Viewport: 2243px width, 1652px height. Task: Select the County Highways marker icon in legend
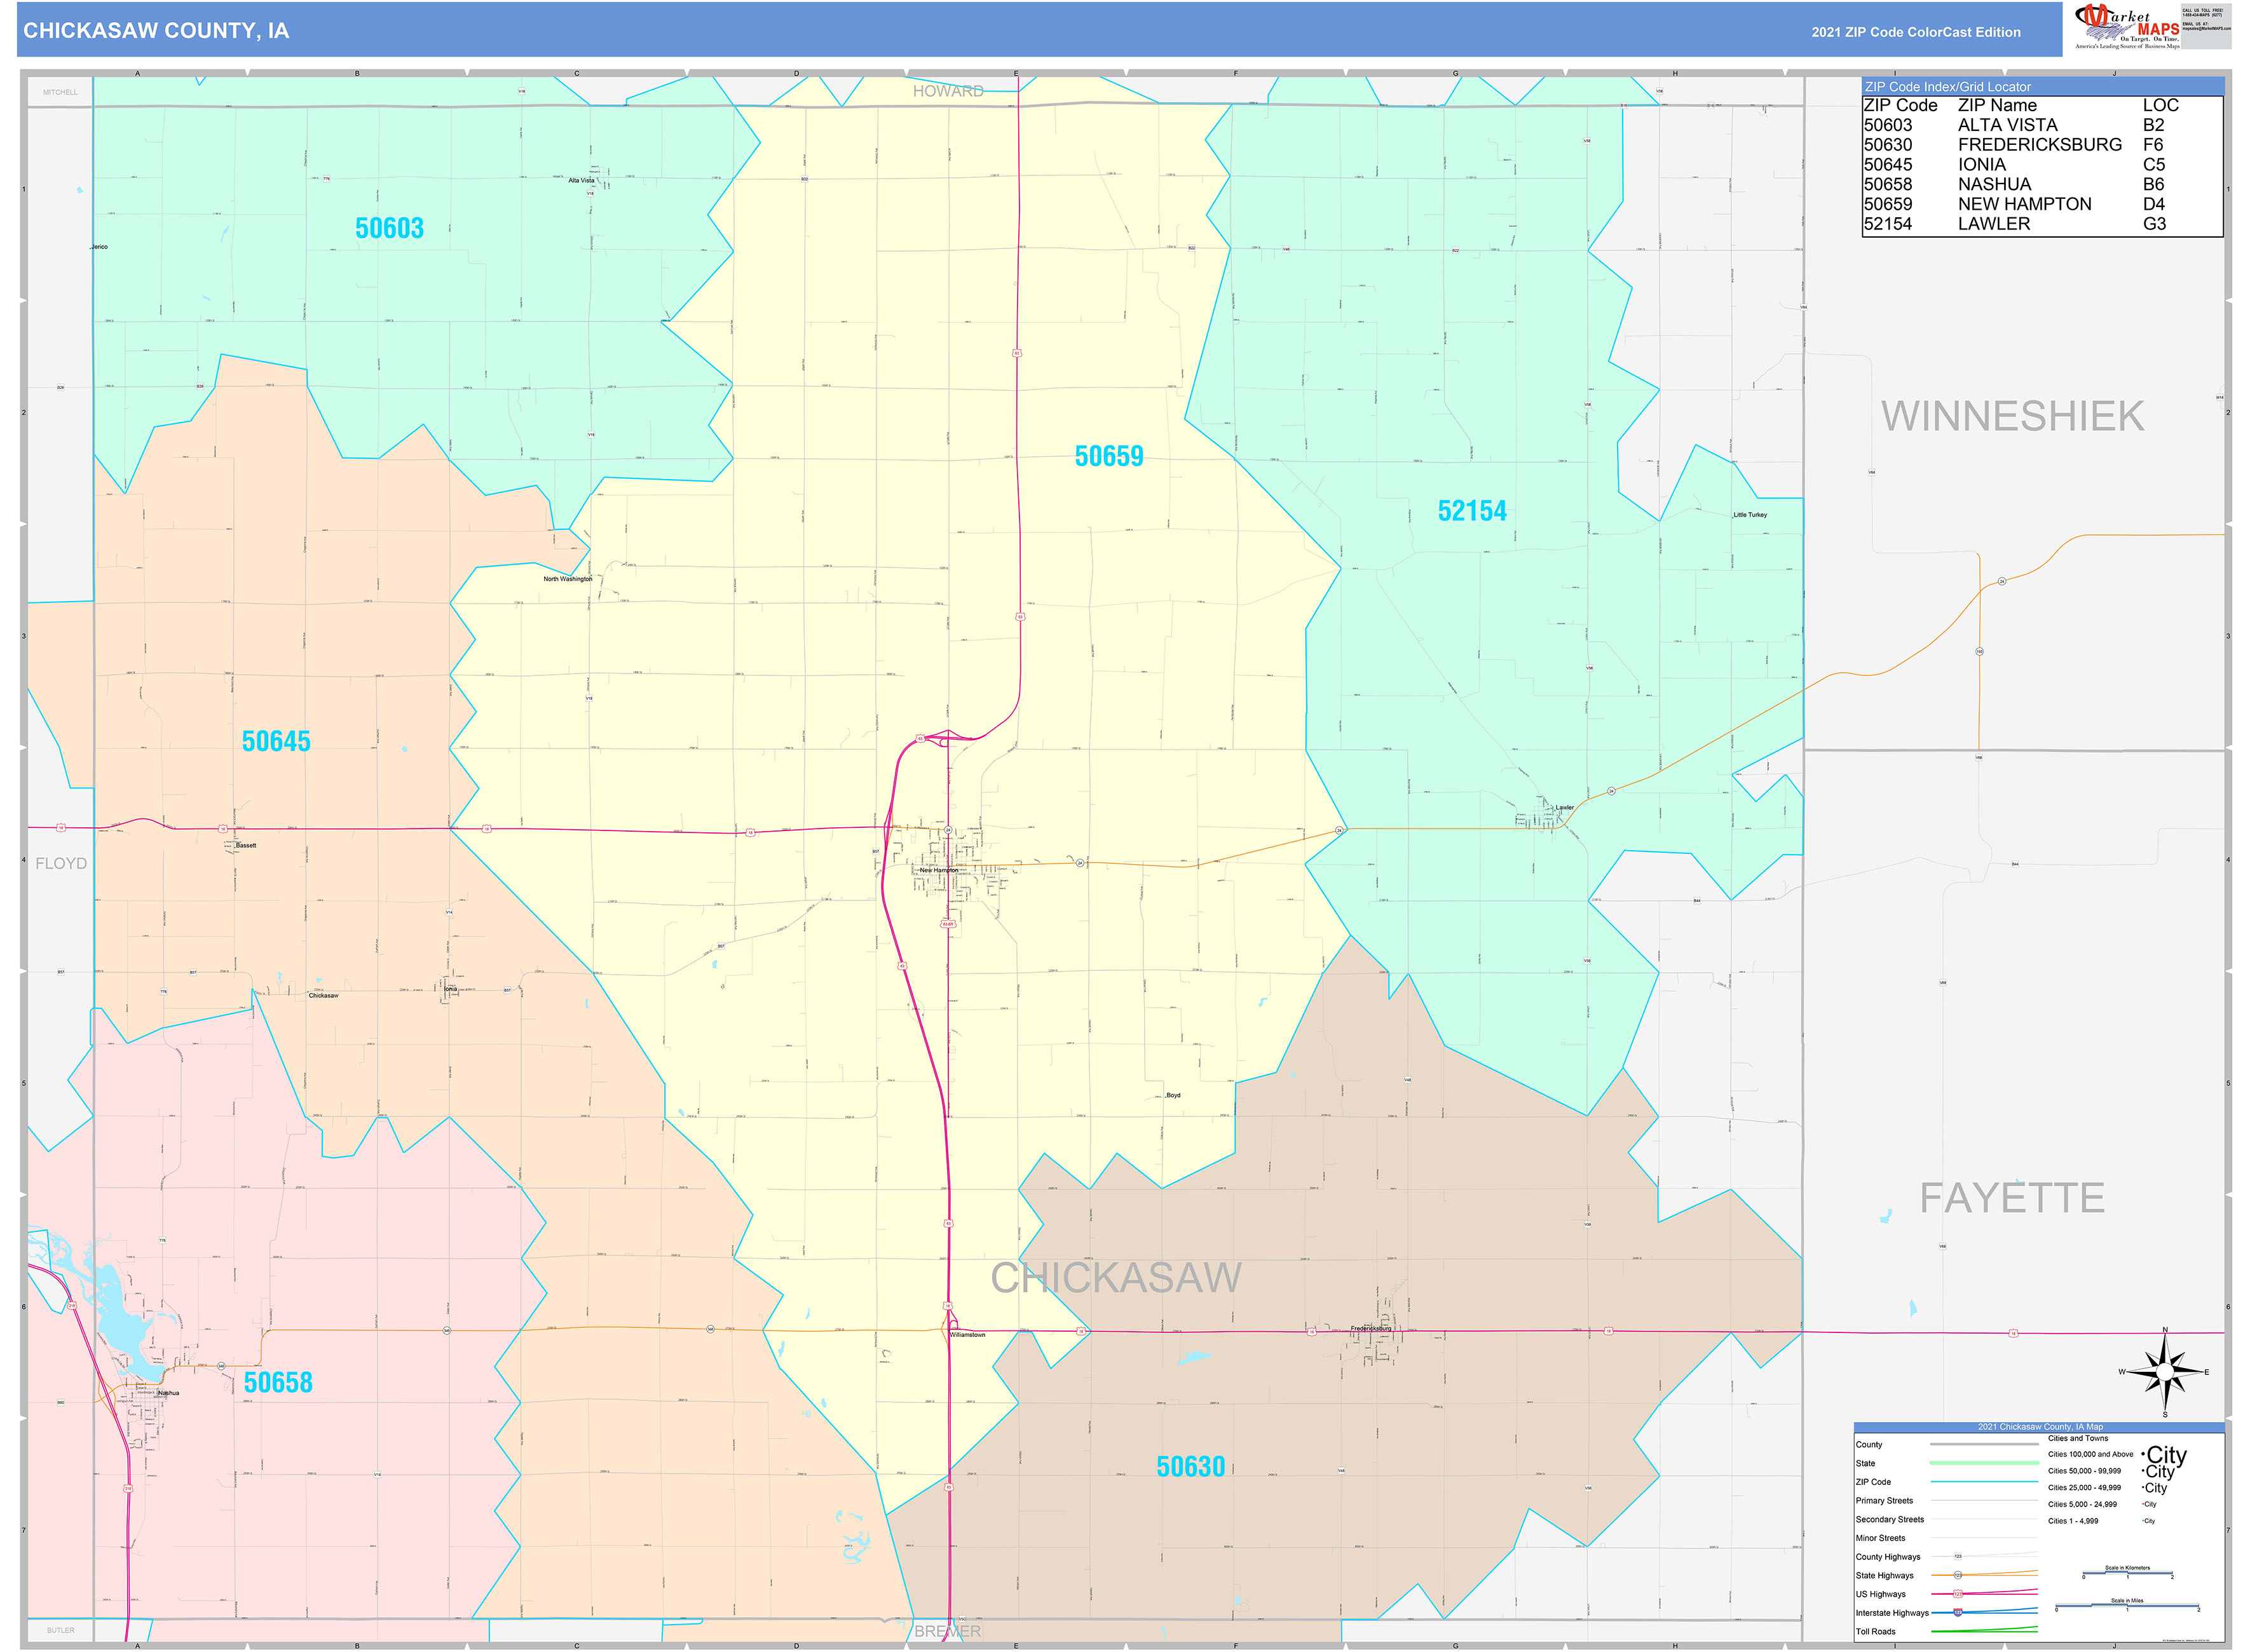click(x=1959, y=1557)
